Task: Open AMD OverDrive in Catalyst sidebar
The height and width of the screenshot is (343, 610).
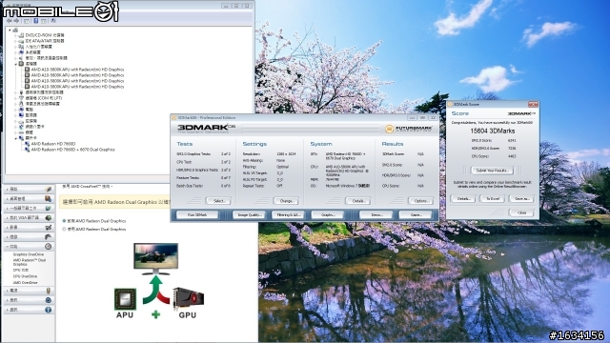Action: 25,282
